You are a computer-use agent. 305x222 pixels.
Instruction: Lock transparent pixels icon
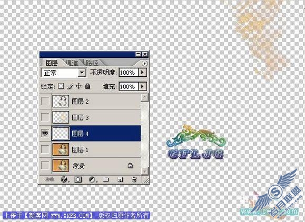(x=61, y=86)
